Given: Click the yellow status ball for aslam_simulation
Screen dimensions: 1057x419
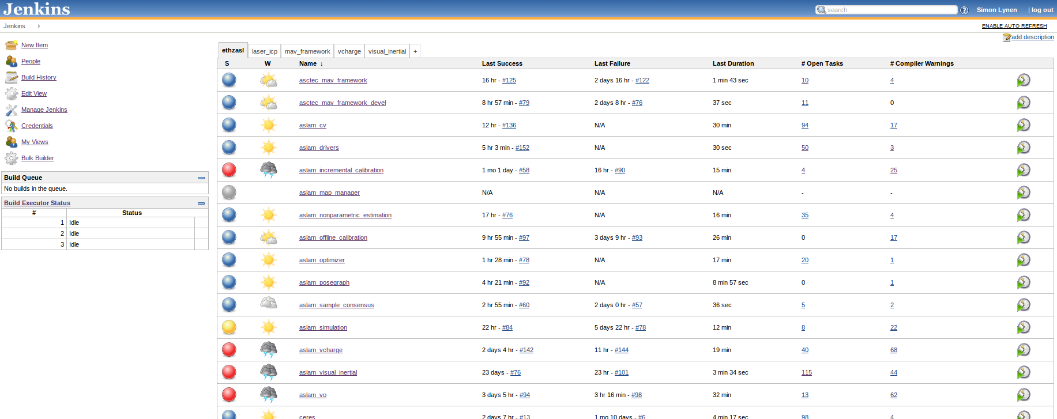Looking at the screenshot, I should 229,327.
